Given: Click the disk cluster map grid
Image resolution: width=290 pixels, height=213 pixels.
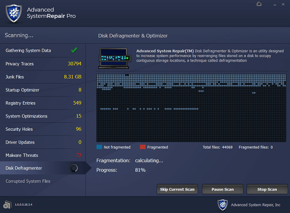Looking at the screenshot, I should (x=191, y=108).
